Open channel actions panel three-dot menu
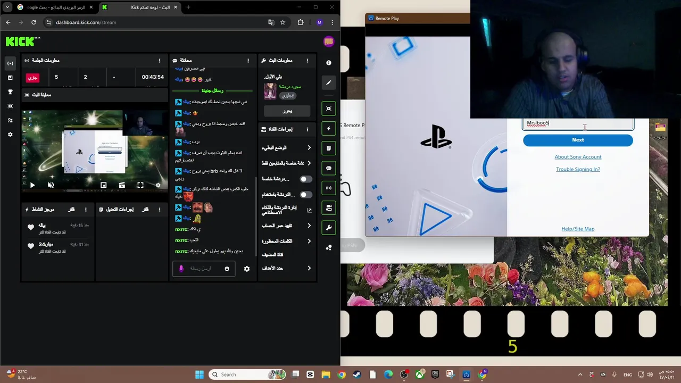Viewport: 681px width, 383px height. click(x=307, y=129)
